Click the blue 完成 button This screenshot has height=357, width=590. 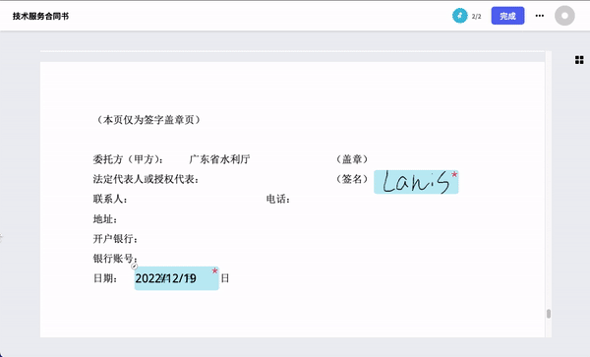coord(507,16)
